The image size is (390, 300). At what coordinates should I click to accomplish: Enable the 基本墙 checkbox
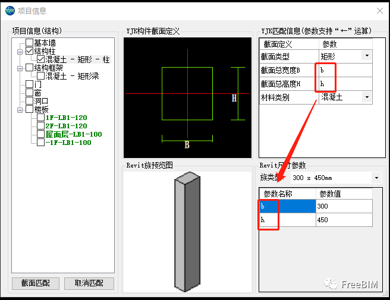coord(30,43)
